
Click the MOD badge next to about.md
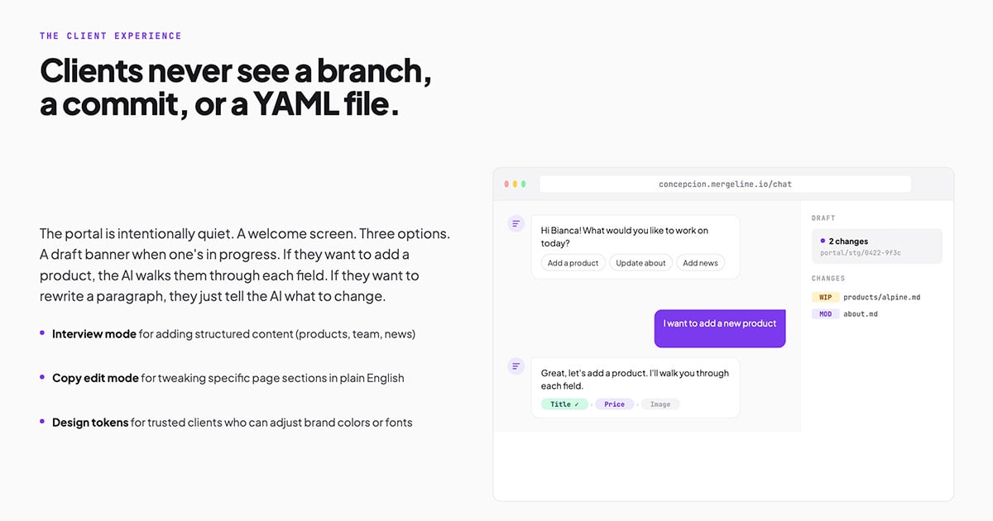(x=826, y=313)
